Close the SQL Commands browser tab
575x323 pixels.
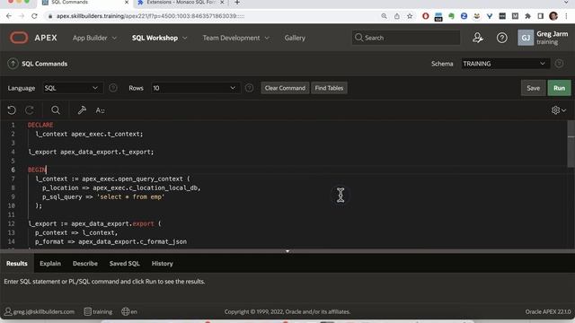127,3
